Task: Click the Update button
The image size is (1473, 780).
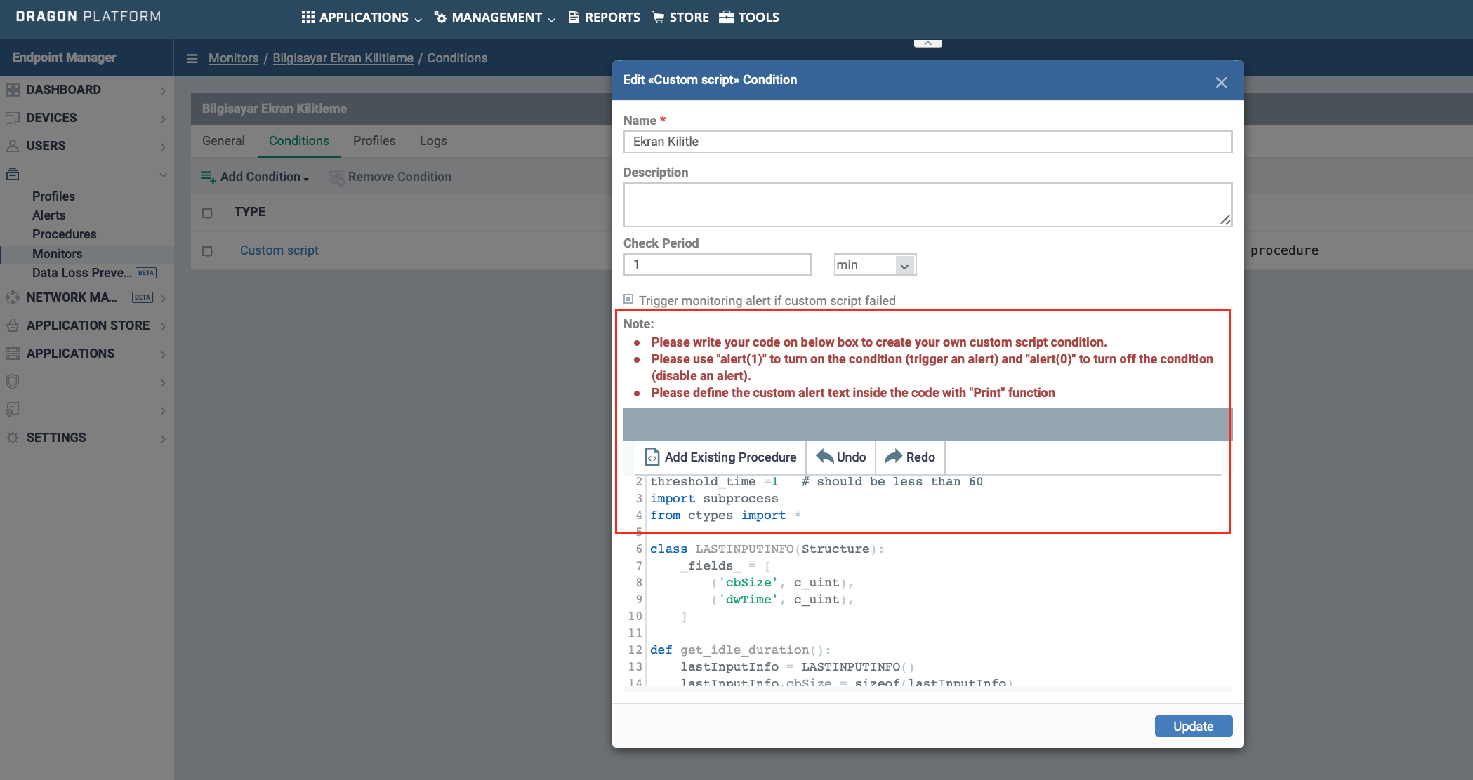Action: tap(1194, 726)
